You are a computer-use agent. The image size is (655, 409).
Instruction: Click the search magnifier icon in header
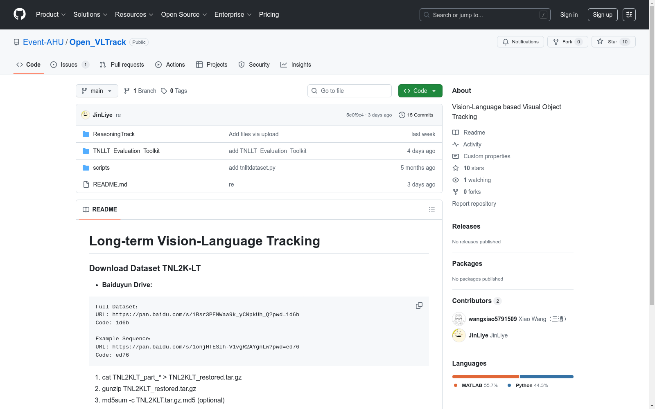tap(427, 15)
